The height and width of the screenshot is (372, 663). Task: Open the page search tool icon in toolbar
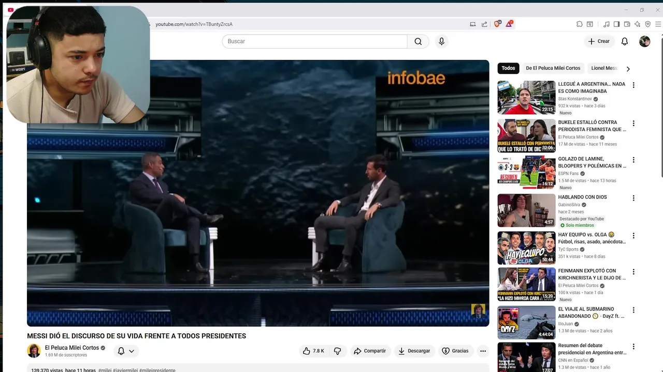590,24
